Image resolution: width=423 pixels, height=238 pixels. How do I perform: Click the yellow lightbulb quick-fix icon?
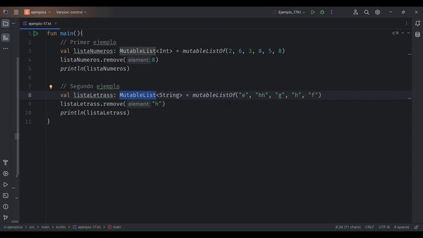coord(51,87)
